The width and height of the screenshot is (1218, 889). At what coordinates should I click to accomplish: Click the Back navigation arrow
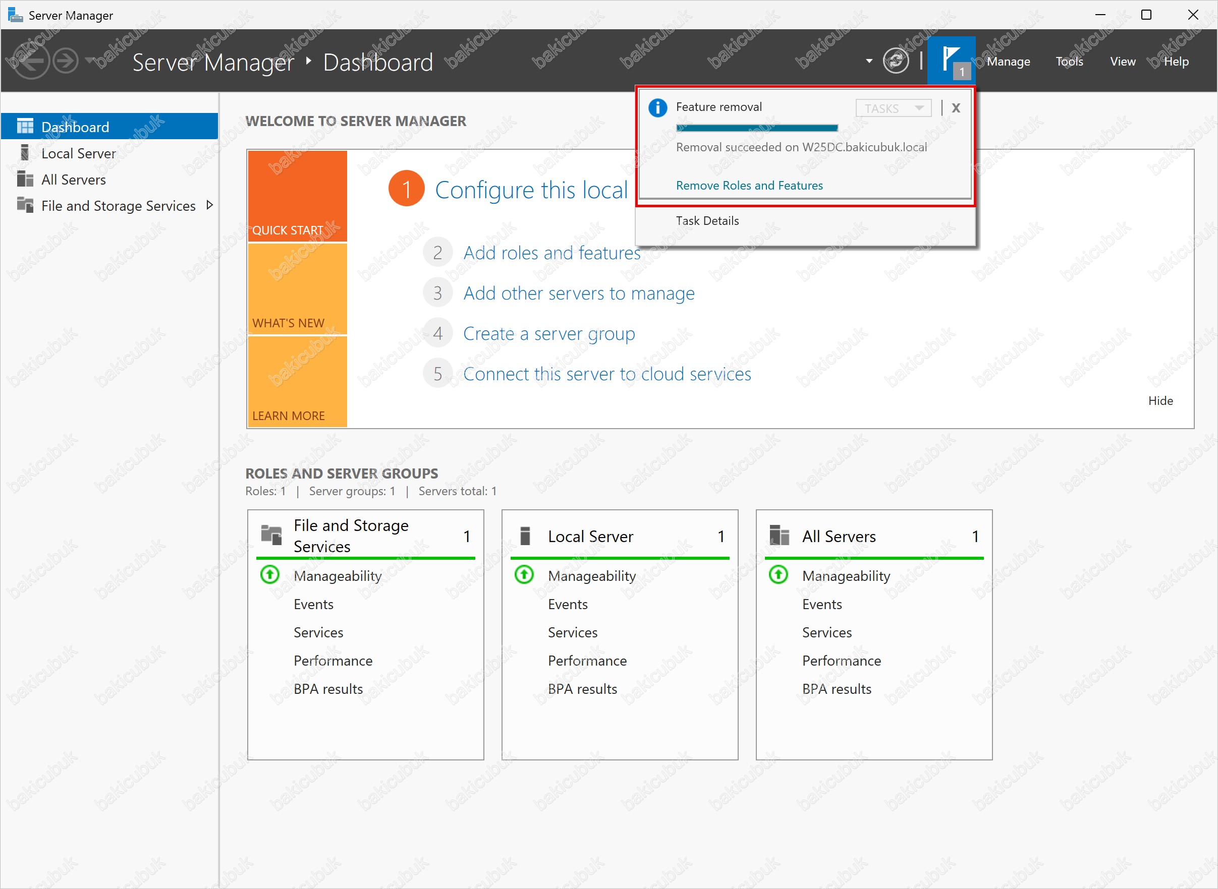coord(31,61)
